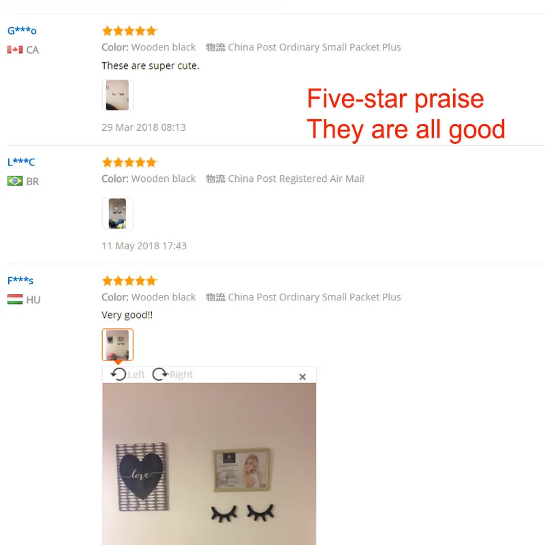Image resolution: width=545 pixels, height=545 pixels.
Task: Click the 'Very good!!' review text
Action: 127,315
